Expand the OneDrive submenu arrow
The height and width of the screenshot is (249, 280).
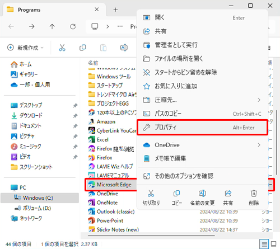click(x=259, y=145)
